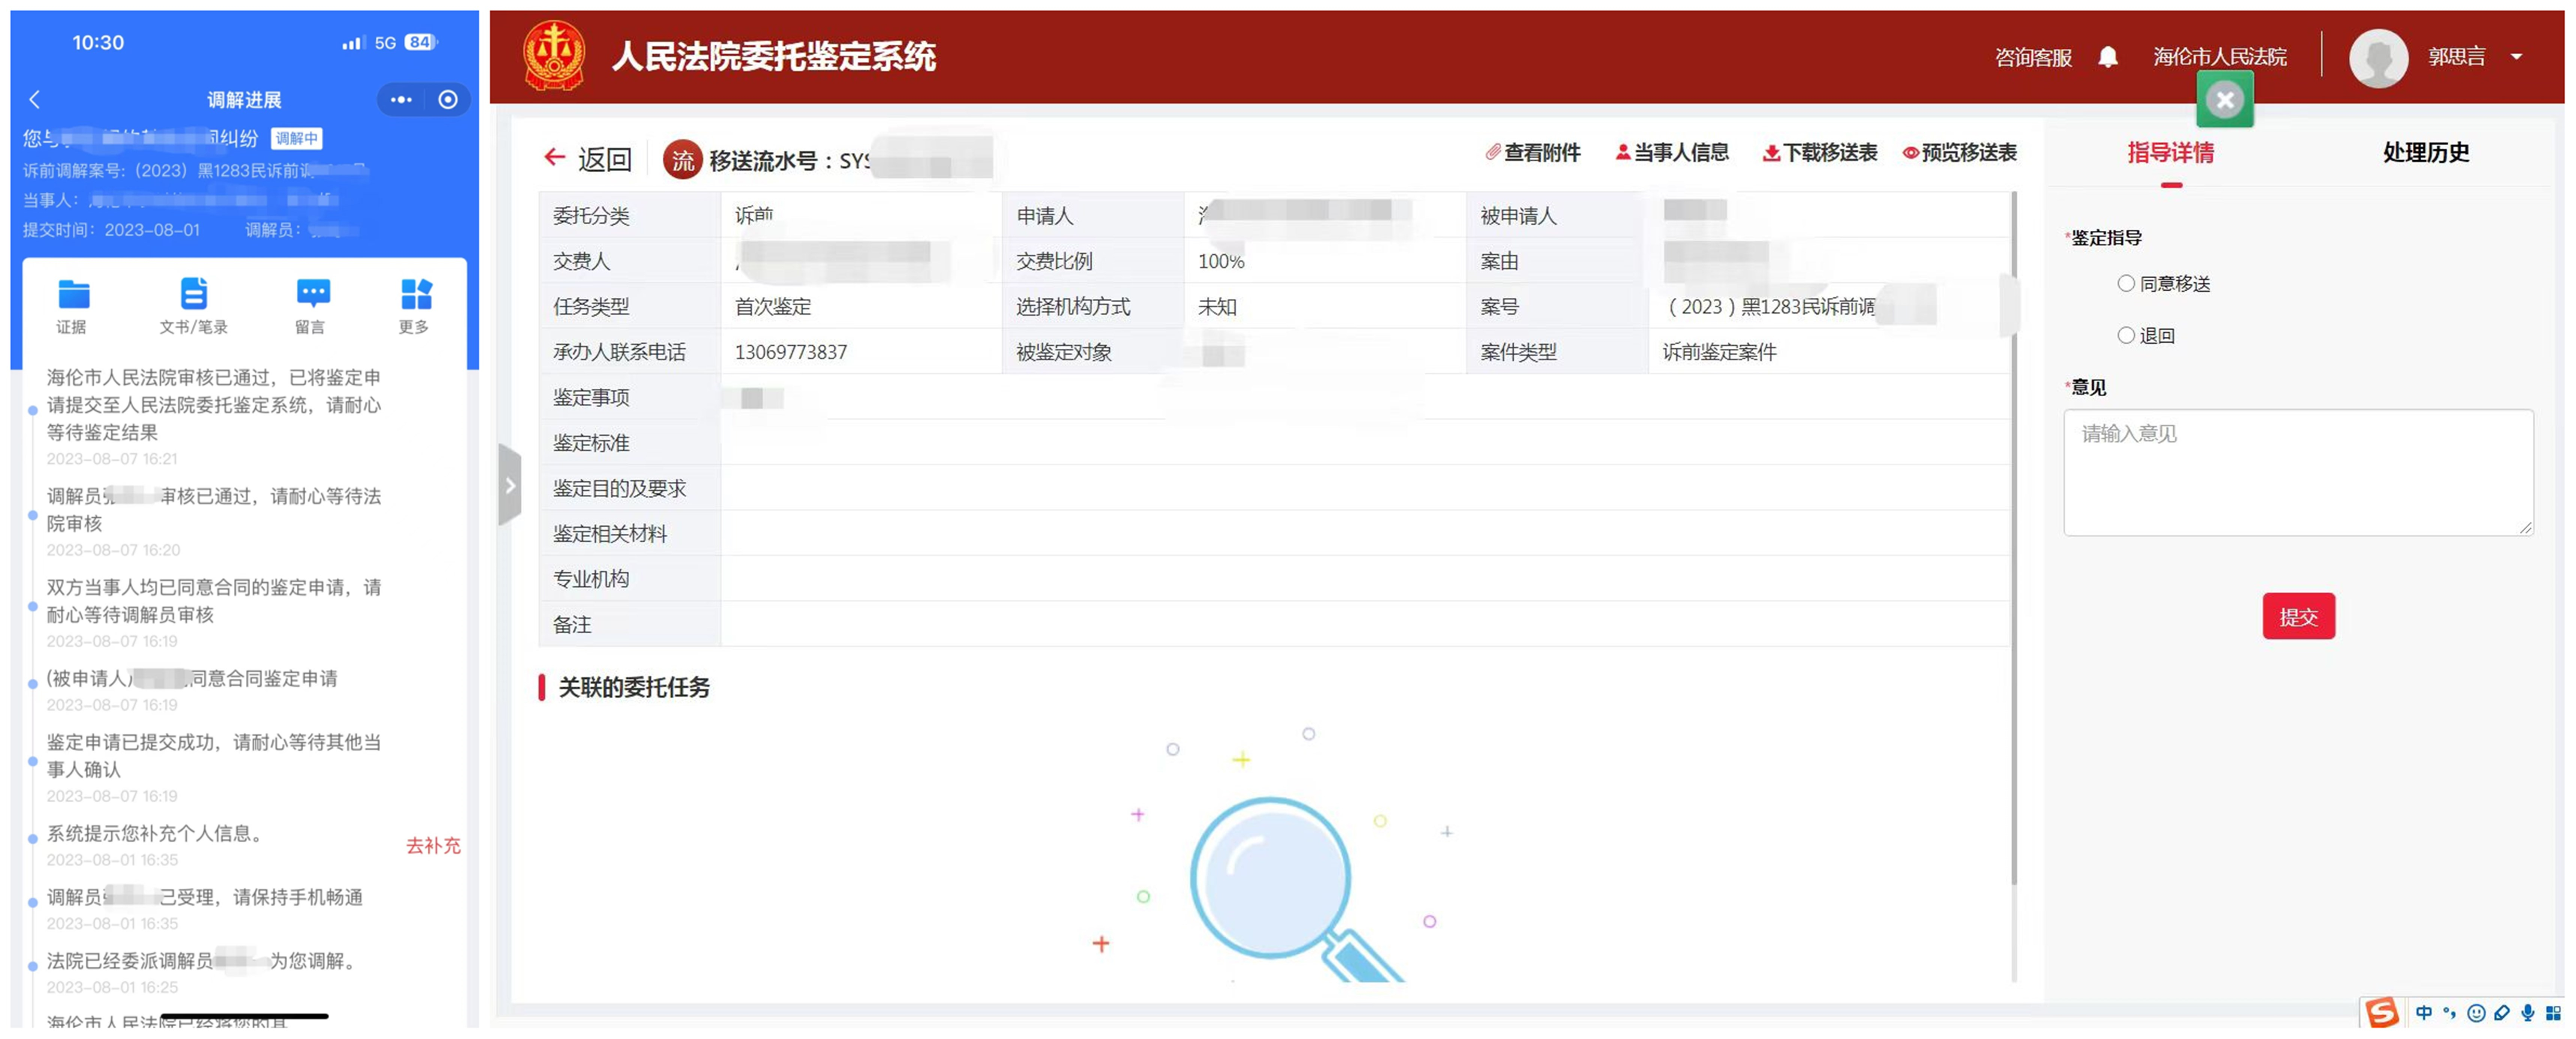The width and height of the screenshot is (2576, 1039).
Task: Go back using the mobile back arrow
Action: pos(35,99)
